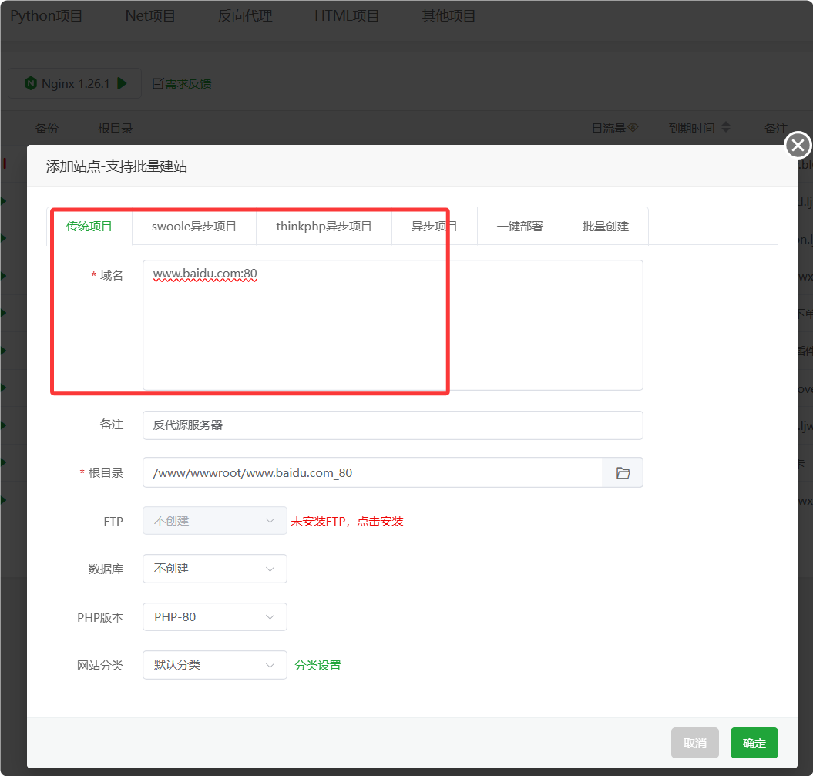Viewport: 813px width, 776px height.
Task: Click the 确定 confirm button
Action: (x=754, y=743)
